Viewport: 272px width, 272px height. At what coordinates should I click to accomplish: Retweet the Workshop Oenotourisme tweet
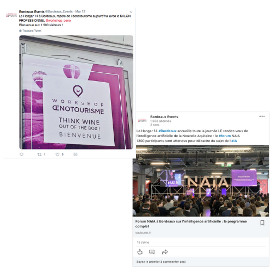[x=39, y=154]
